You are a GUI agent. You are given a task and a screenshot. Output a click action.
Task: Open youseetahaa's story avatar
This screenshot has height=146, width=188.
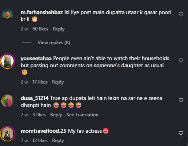pos(8,61)
